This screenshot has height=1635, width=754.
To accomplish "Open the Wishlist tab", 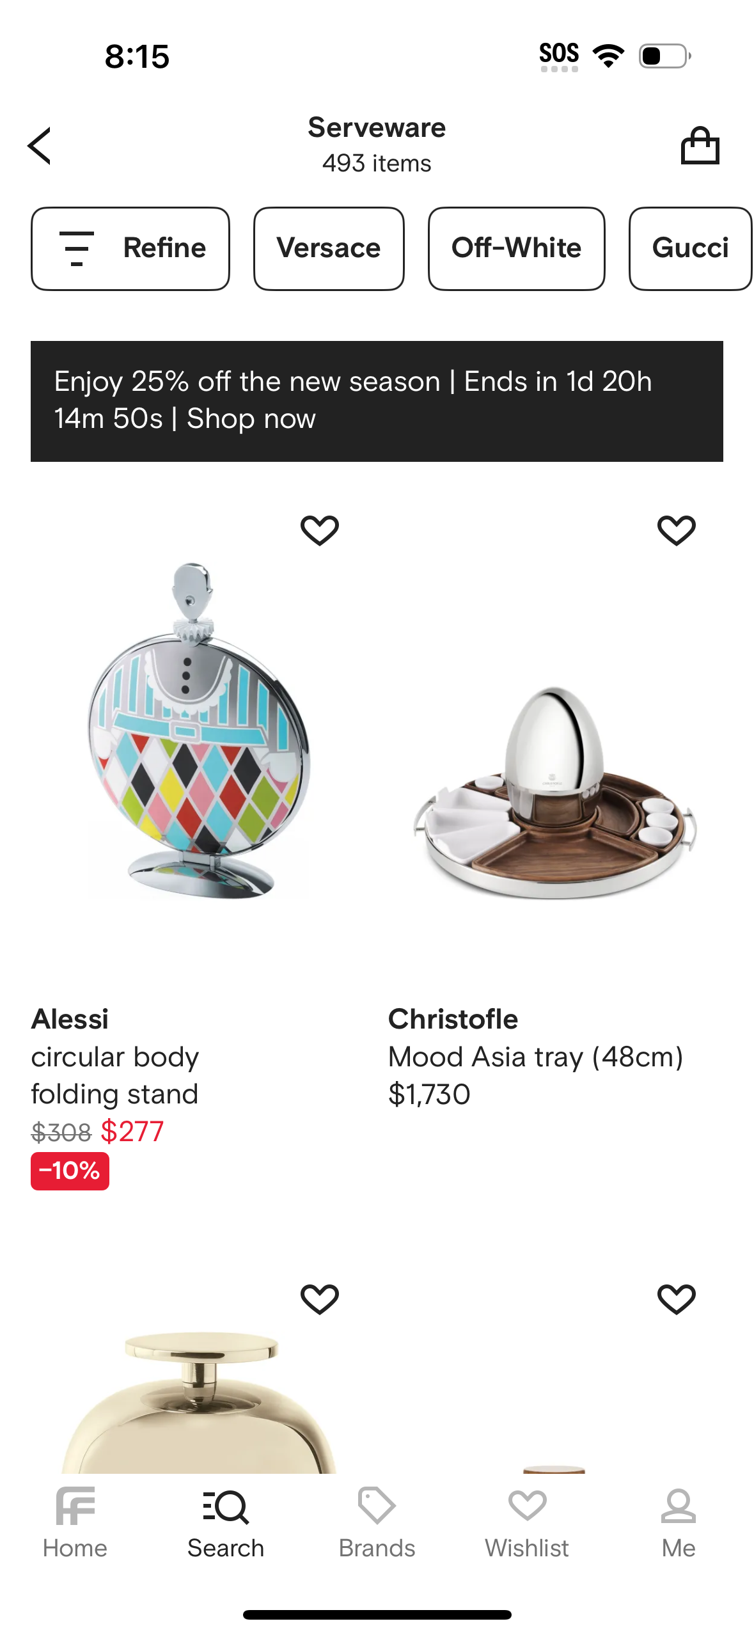I will [527, 1522].
